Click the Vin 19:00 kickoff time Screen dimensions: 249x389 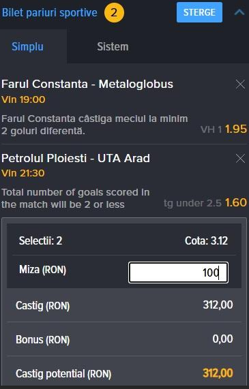tap(23, 99)
